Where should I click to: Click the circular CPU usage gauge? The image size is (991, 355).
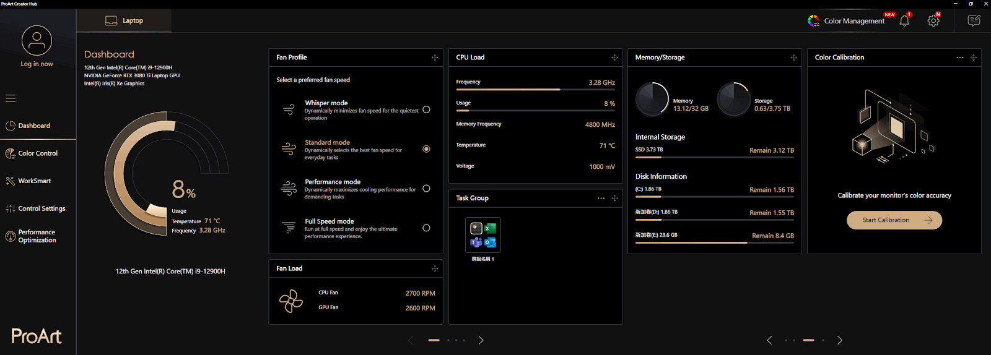point(166,174)
